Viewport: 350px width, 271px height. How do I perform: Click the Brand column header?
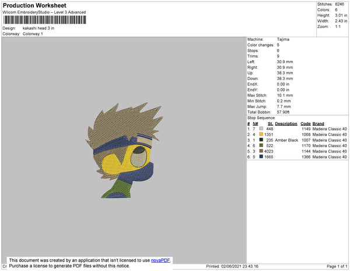click(318, 124)
